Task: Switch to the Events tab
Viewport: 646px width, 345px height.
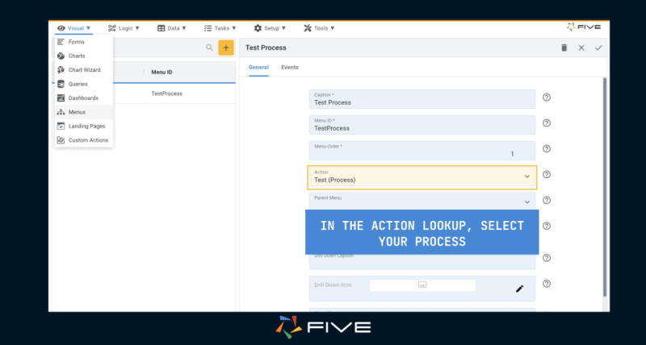Action: pos(290,68)
